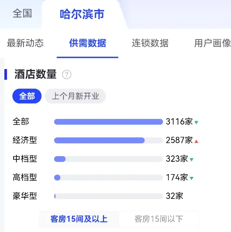The image size is (231, 232).
Task: Switch to 客房15间以下 segment
Action: click(x=159, y=219)
